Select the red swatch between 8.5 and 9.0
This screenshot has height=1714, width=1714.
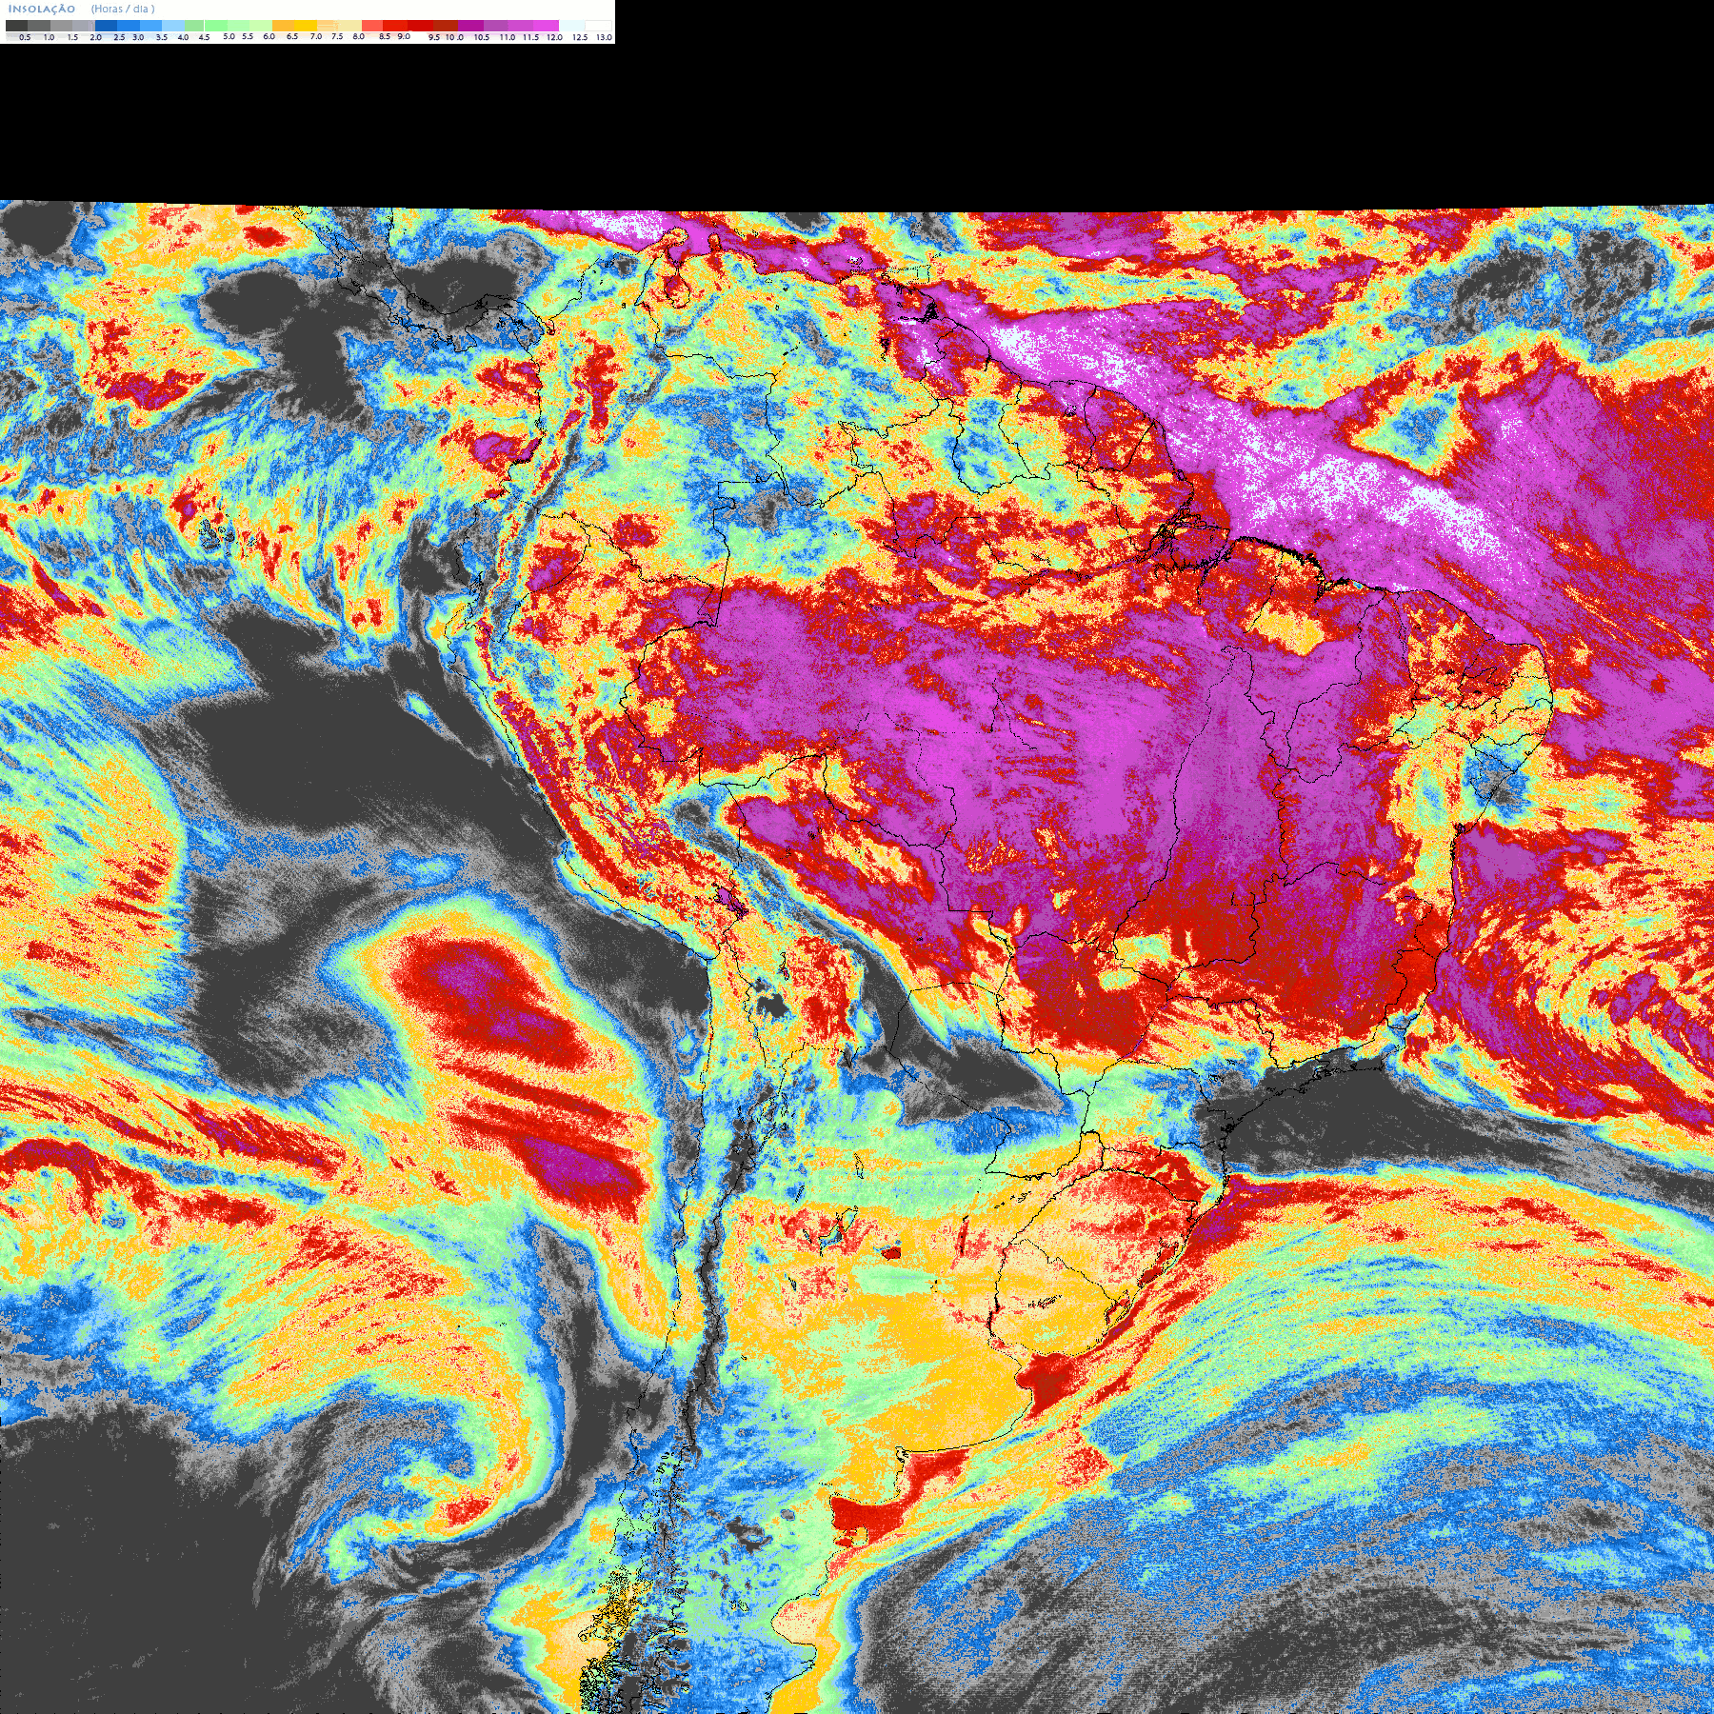395,26
